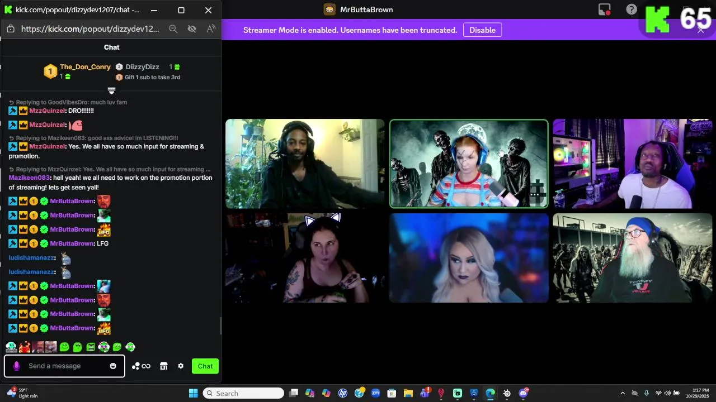View site info via the lock icon

pos(11,29)
